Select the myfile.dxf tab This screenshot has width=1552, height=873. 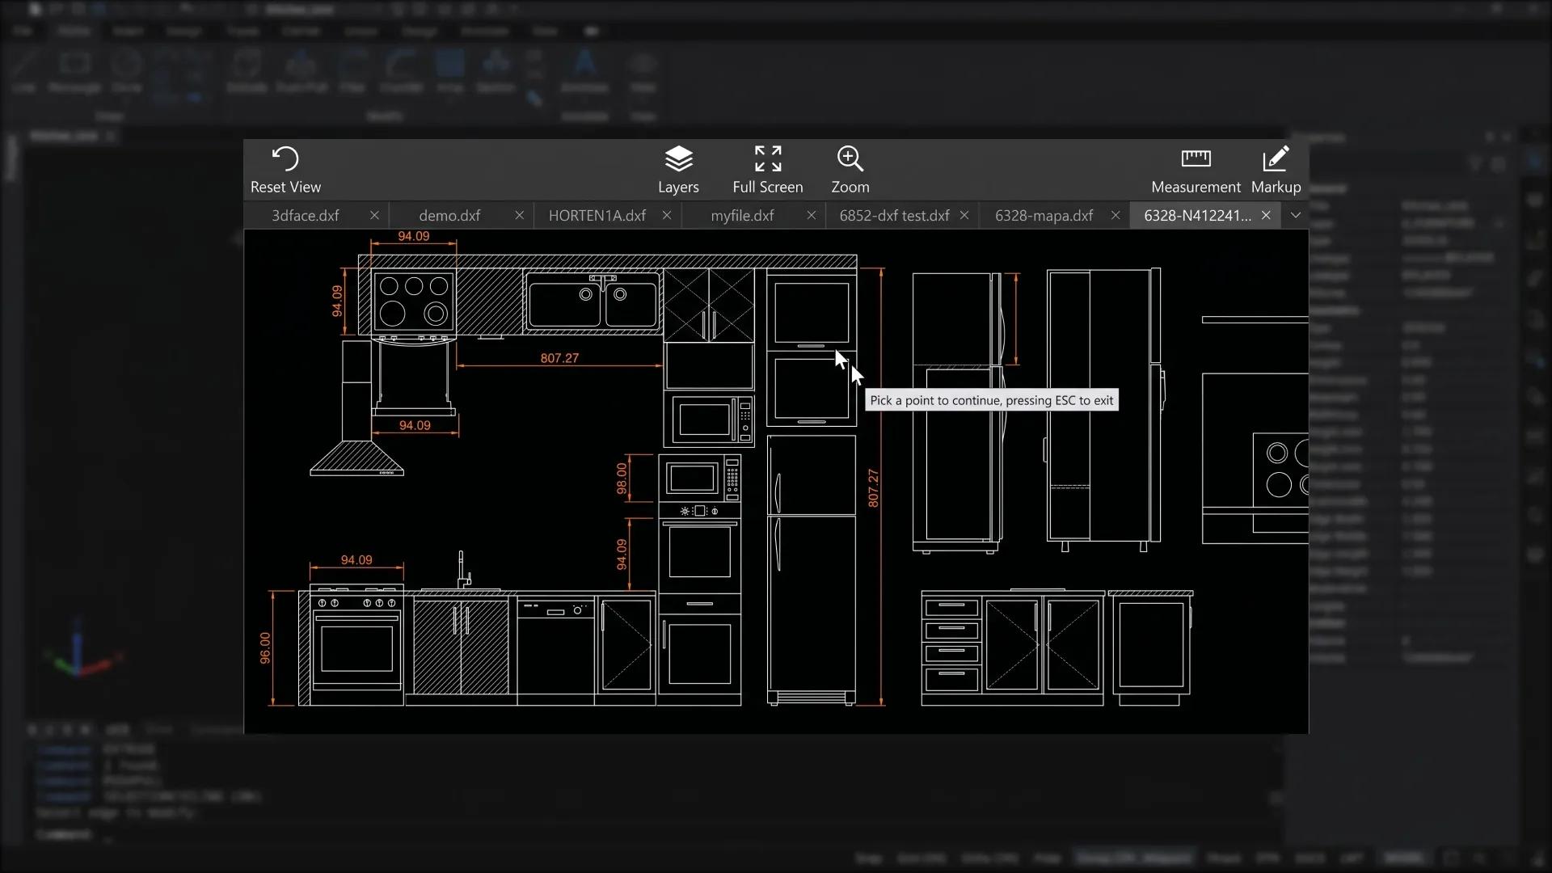pyautogui.click(x=742, y=216)
